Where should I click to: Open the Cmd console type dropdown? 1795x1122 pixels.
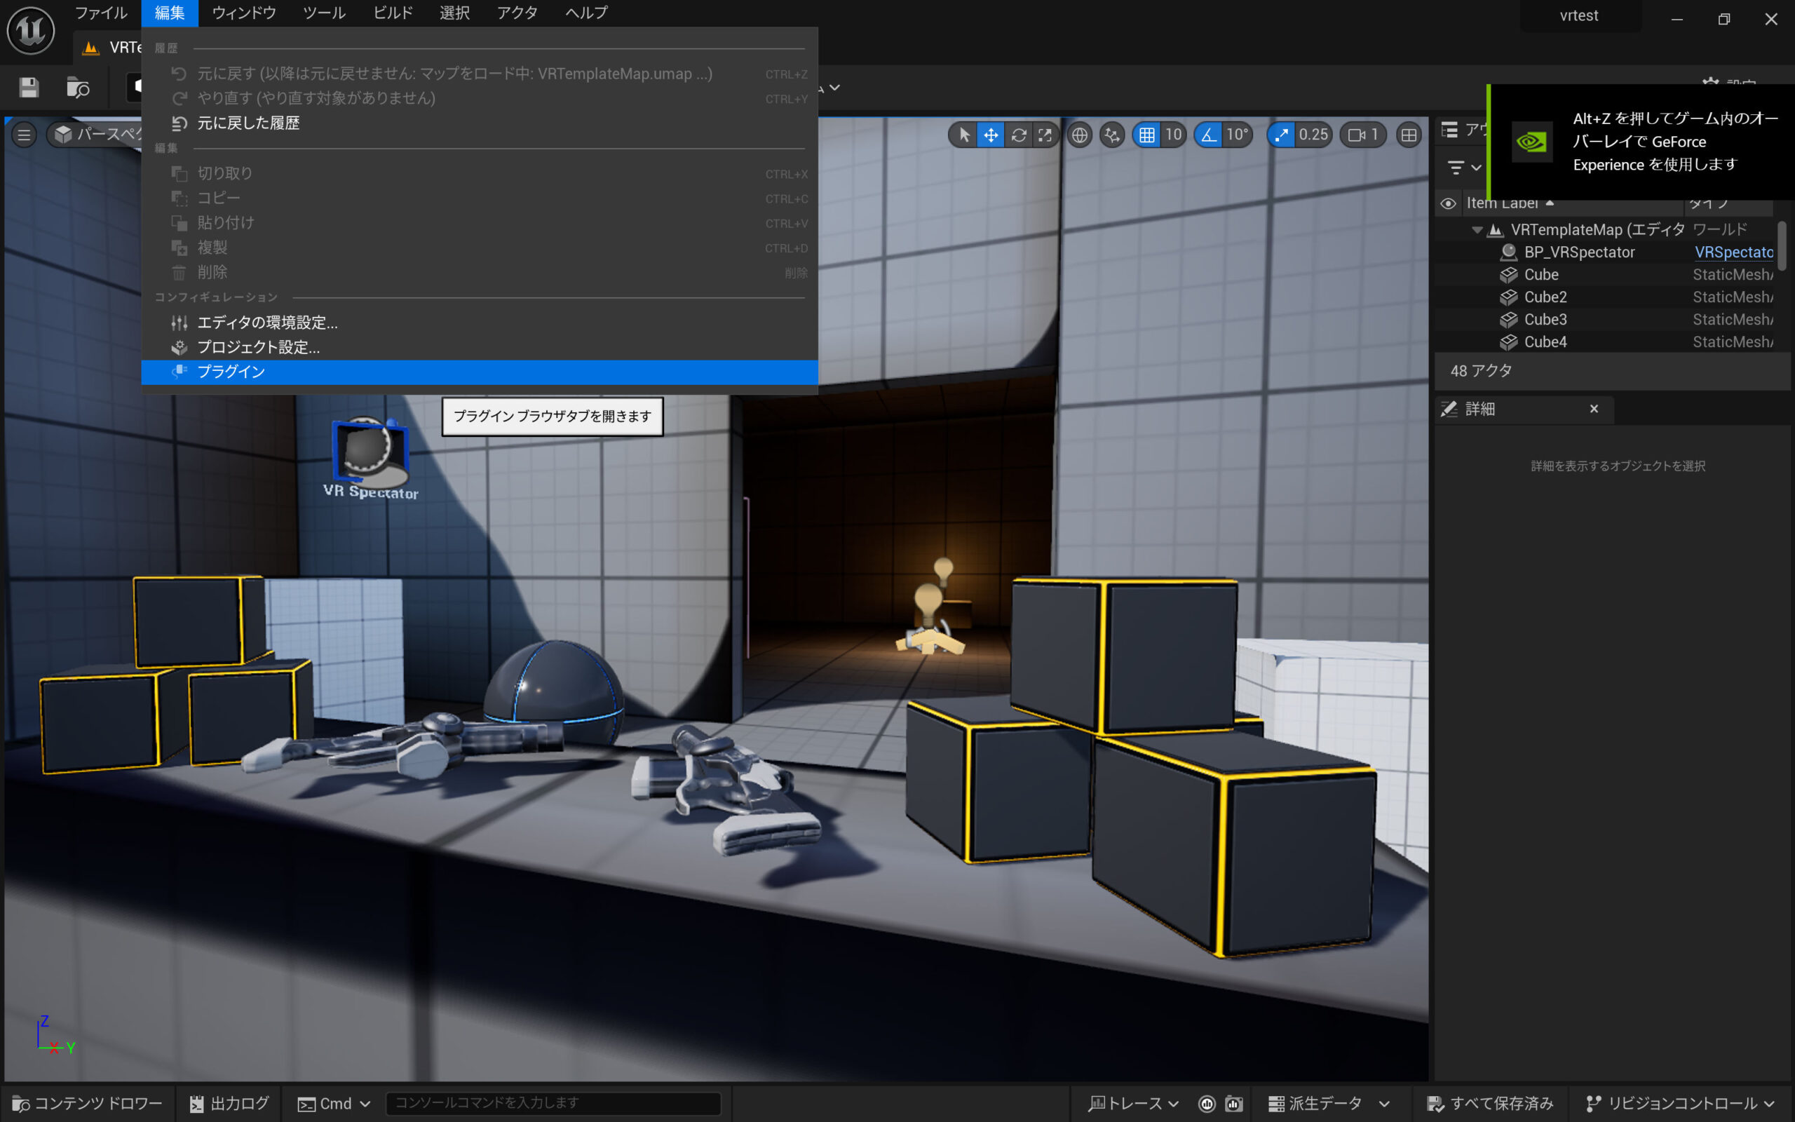334,1104
